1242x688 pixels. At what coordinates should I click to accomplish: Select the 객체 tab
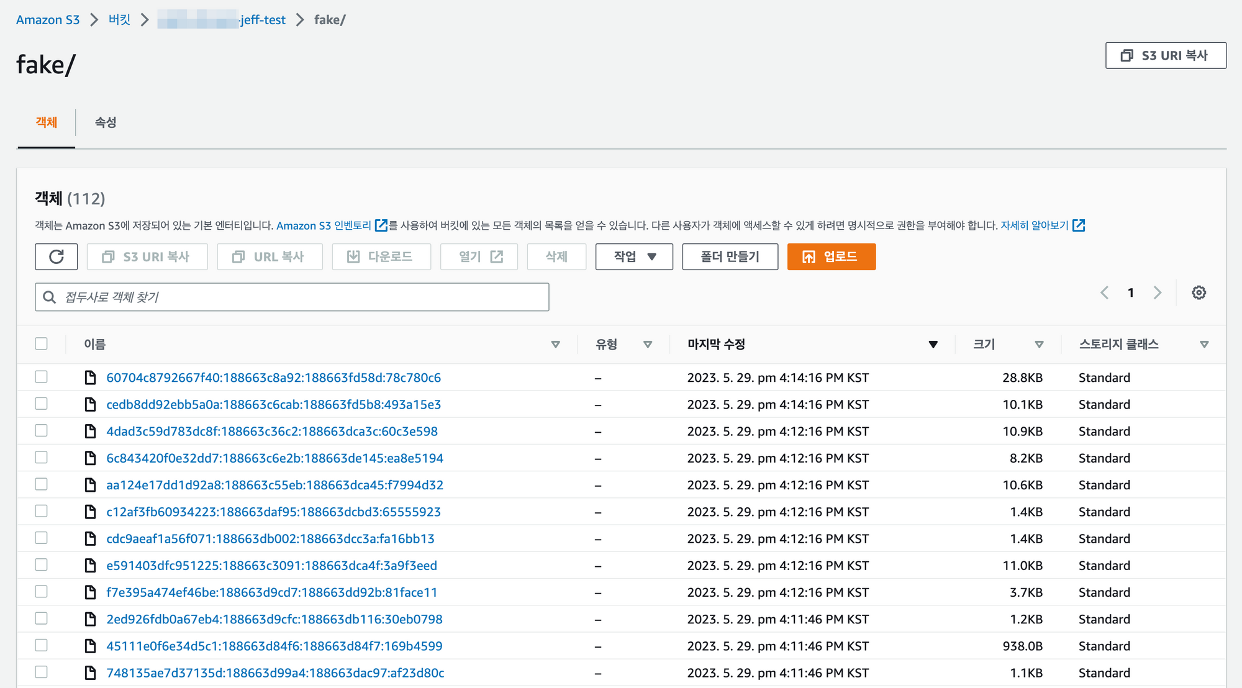pyautogui.click(x=47, y=122)
